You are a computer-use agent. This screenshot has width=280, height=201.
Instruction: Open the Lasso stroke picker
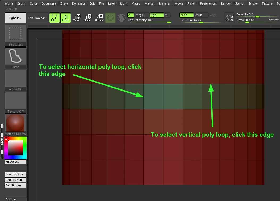click(x=15, y=58)
